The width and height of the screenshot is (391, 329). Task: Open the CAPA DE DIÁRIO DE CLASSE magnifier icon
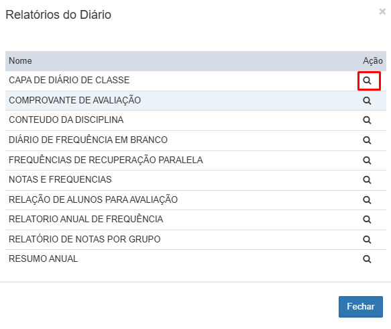[x=367, y=81]
